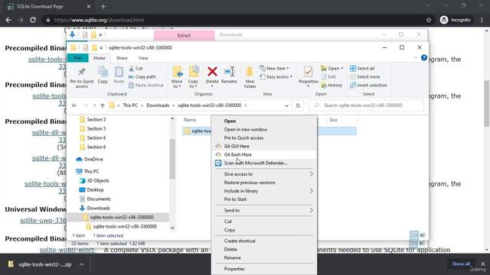Viewport: 490px width, 275px height.
Task: Click This PC in the breadcrumb path
Action: pyautogui.click(x=130, y=105)
